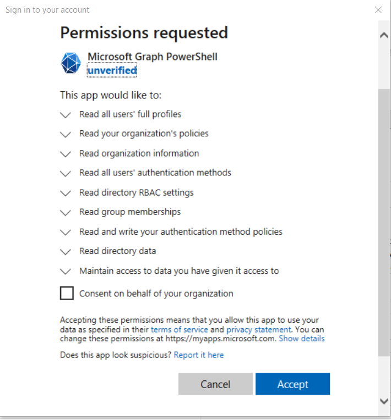391x420 pixels.
Task: Click the scrollbar up arrow
Action: click(x=384, y=35)
